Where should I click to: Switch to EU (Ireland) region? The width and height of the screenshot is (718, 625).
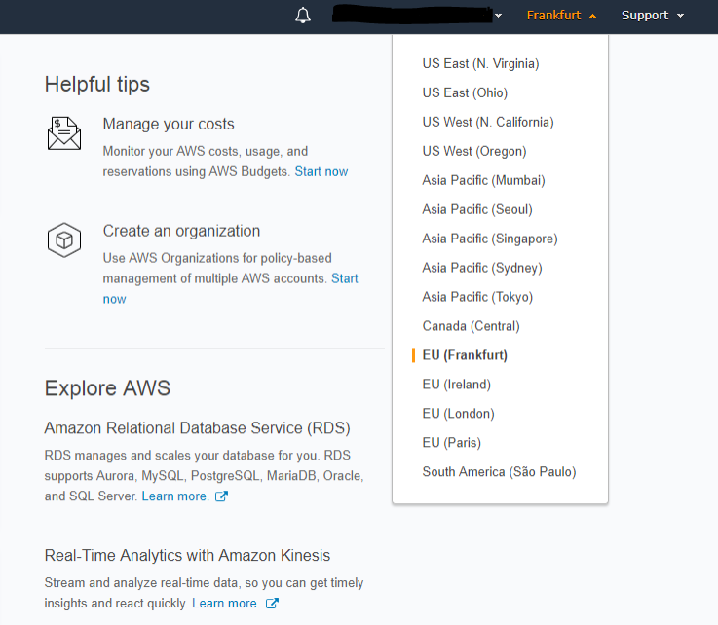click(456, 385)
